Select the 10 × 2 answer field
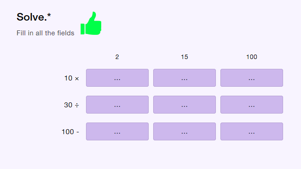The width and height of the screenshot is (301, 169). click(117, 78)
